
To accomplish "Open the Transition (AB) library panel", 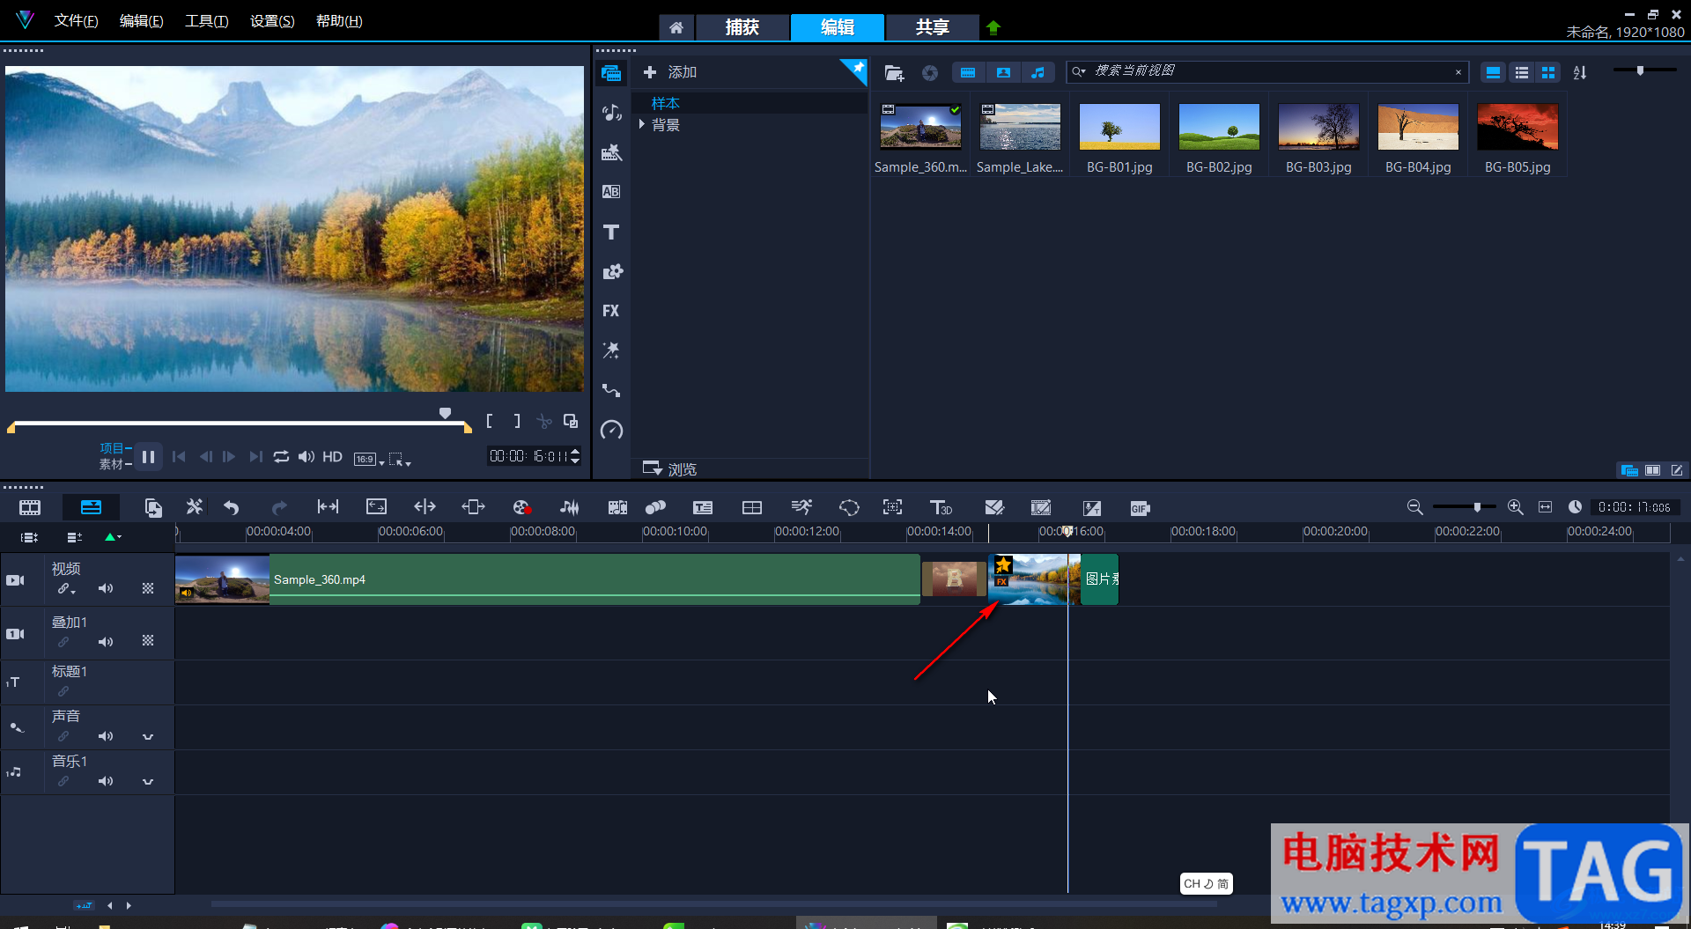I will (611, 192).
